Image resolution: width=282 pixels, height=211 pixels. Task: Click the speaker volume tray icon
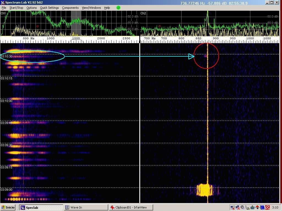242,207
